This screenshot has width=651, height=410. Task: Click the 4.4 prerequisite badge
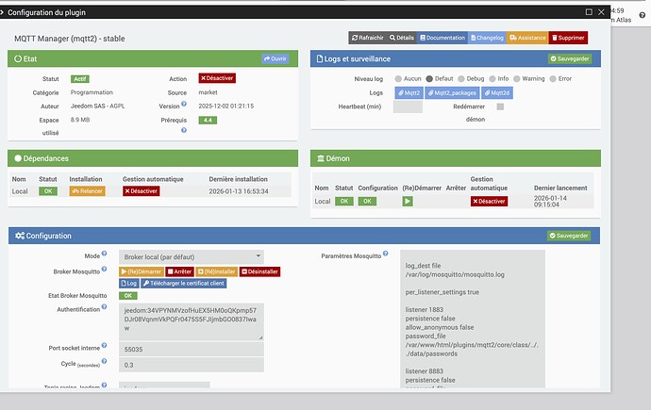[x=208, y=121]
